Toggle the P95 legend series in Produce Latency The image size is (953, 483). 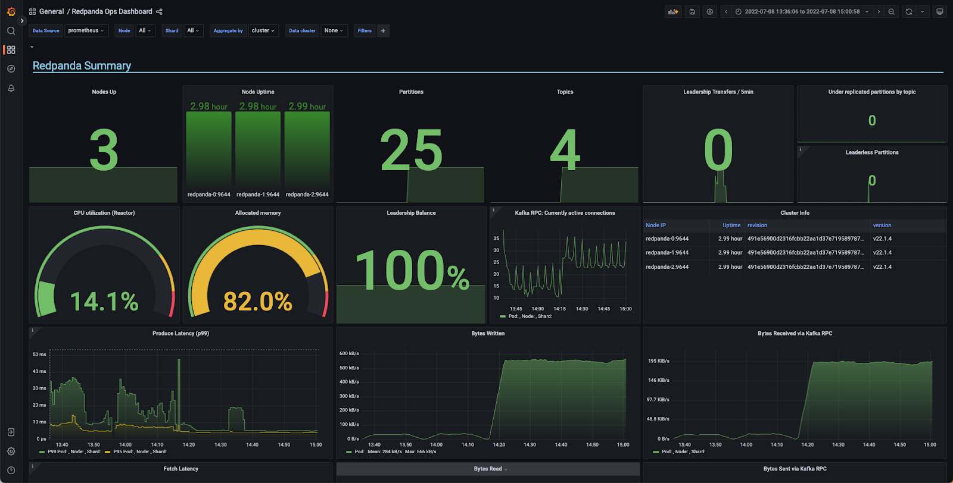[x=135, y=451]
